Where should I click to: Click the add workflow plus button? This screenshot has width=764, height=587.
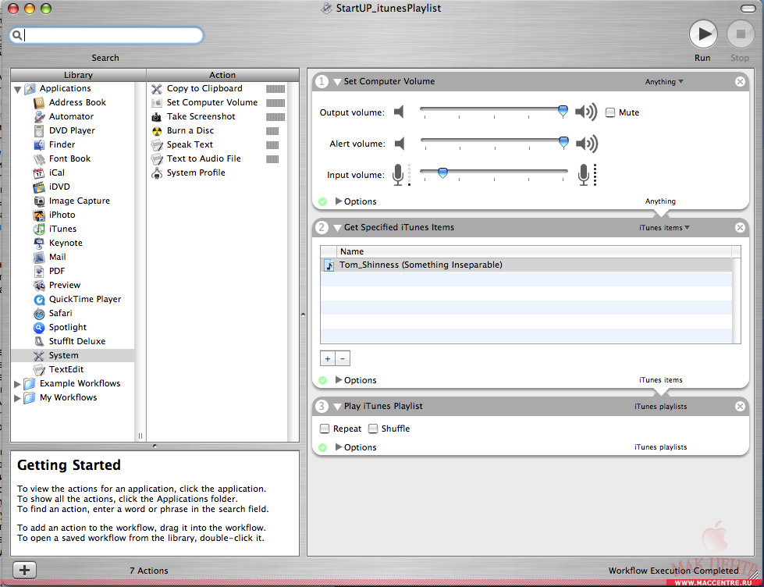pos(24,570)
